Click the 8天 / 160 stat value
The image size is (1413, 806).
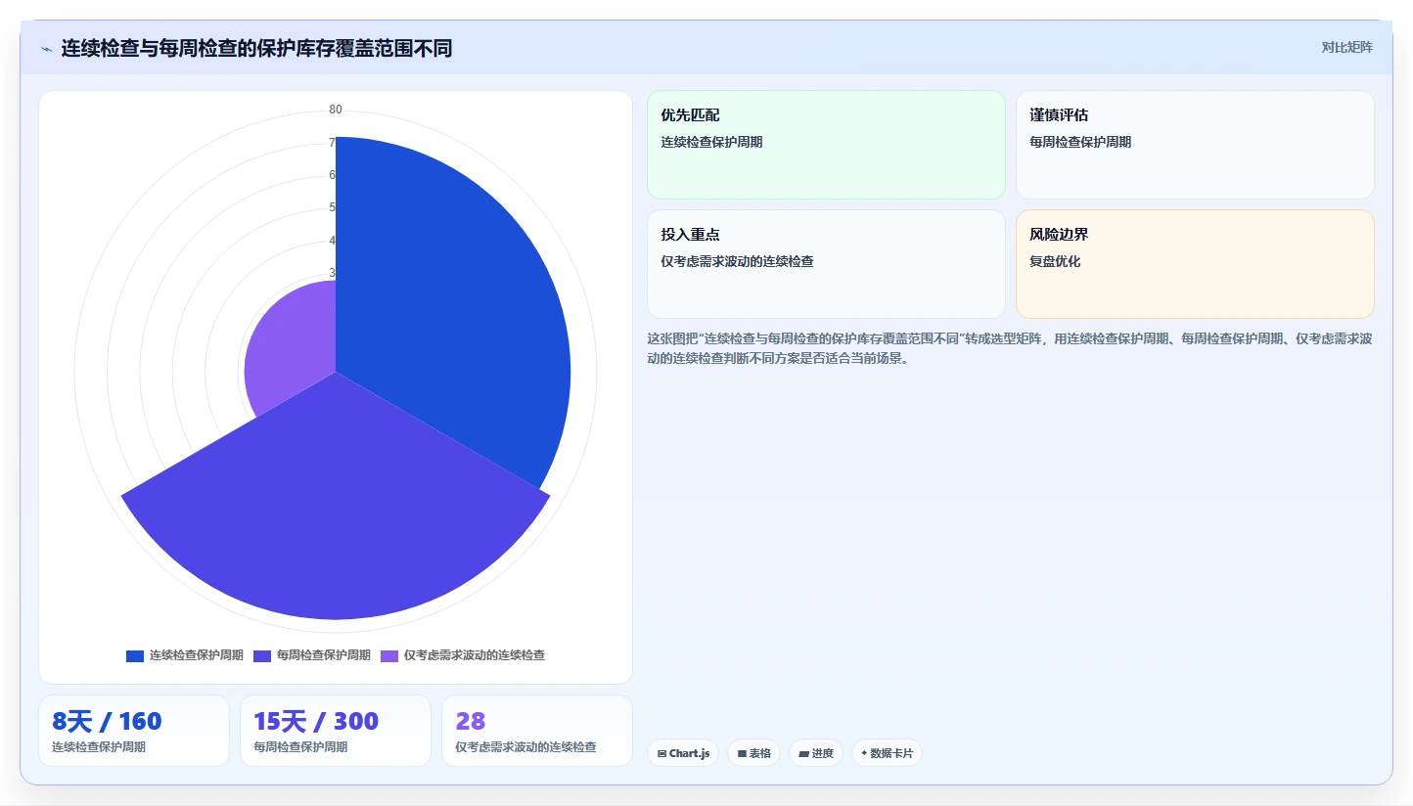tap(107, 722)
